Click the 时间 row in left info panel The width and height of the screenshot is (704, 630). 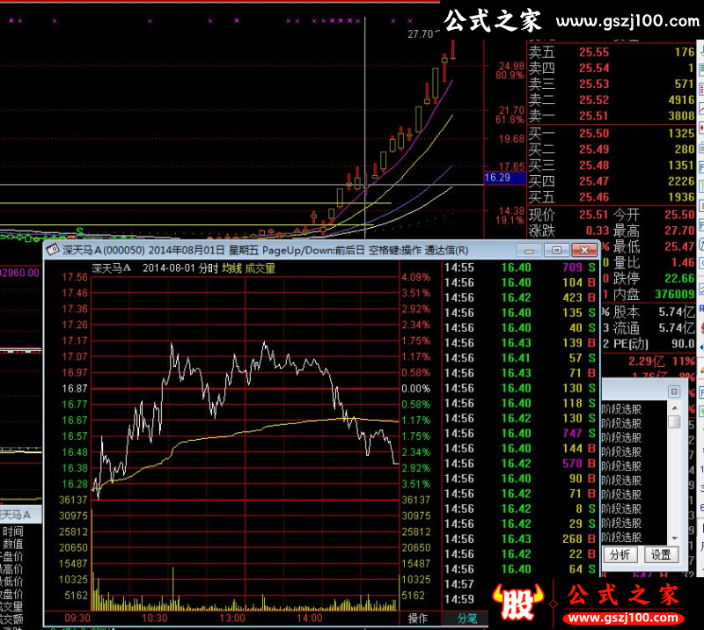pyautogui.click(x=12, y=531)
